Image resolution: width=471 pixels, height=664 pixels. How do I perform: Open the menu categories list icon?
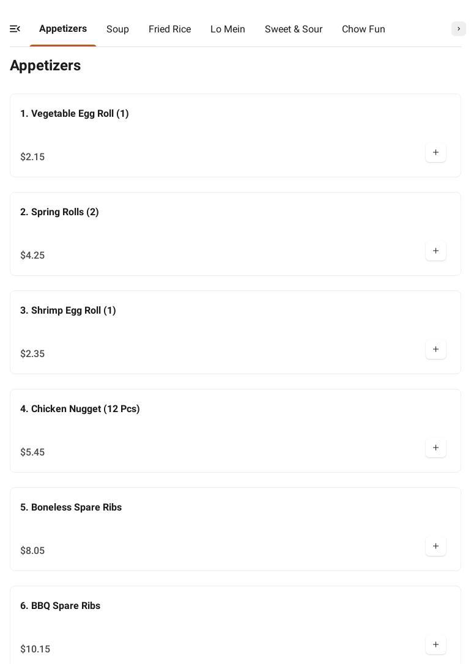15,29
